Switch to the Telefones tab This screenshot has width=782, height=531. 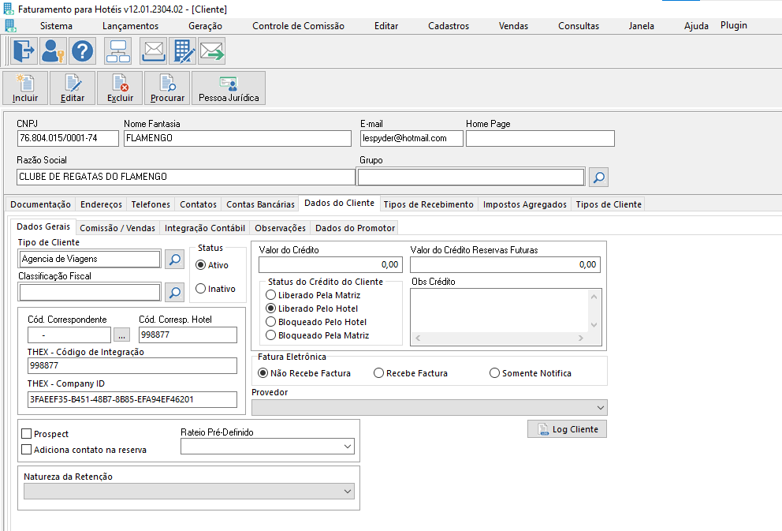click(x=151, y=204)
